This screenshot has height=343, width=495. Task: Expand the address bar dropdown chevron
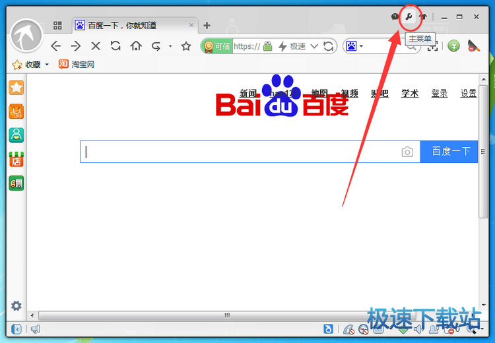tap(313, 46)
